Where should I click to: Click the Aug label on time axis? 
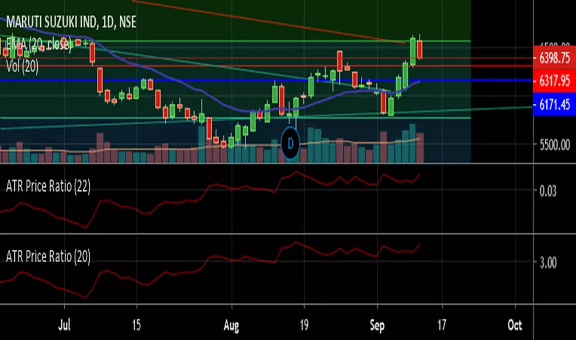click(231, 325)
